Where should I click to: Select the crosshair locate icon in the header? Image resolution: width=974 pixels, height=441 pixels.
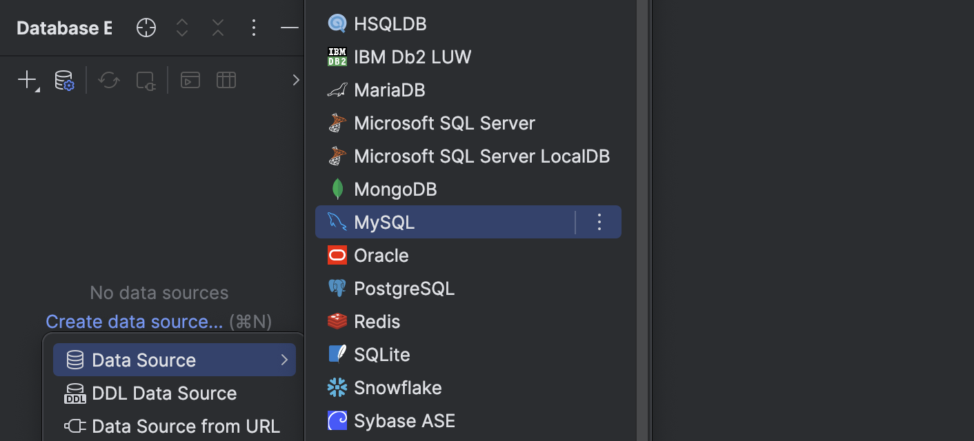pos(146,28)
